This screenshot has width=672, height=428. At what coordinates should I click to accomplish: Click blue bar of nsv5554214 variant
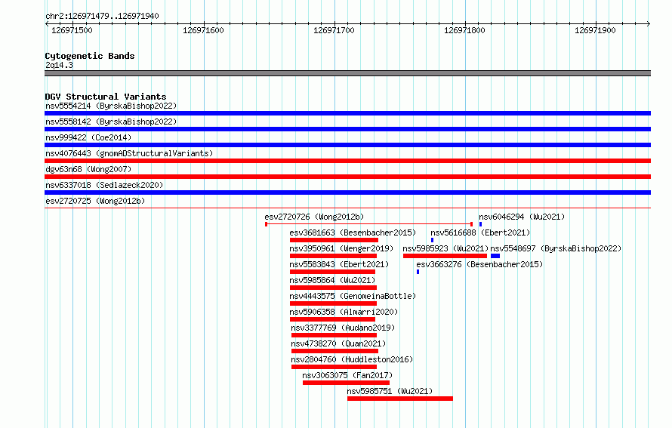coord(347,113)
